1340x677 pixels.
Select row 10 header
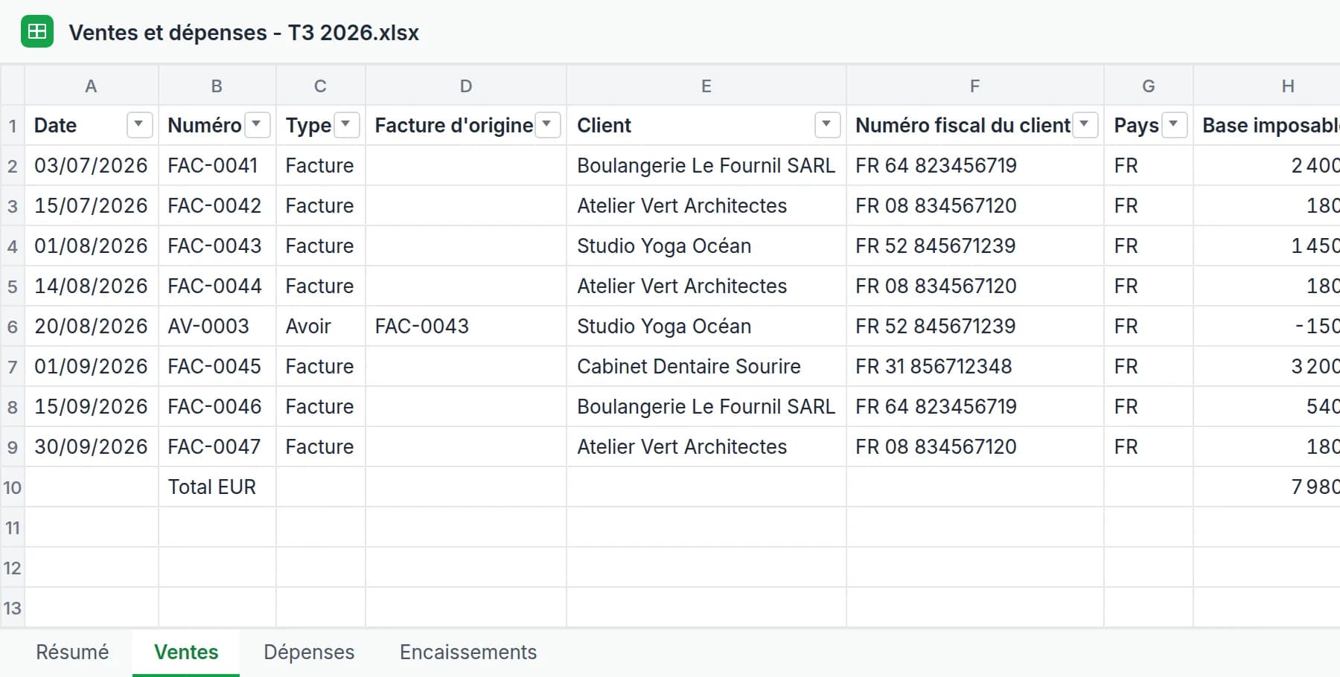tap(13, 487)
